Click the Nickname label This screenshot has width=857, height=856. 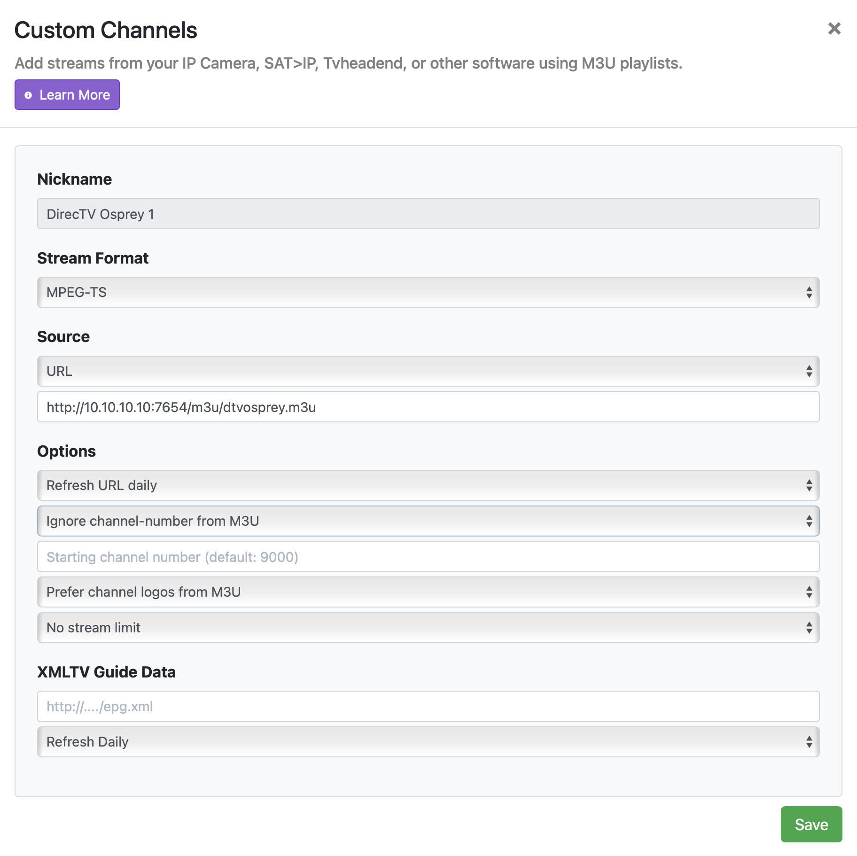point(75,179)
